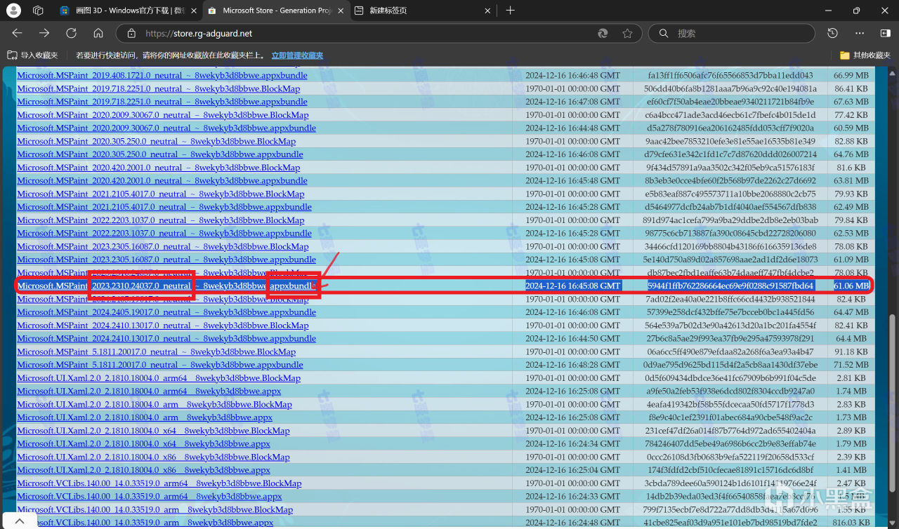Download MSPaint 2019.408.1721.0 appxbundle
The height and width of the screenshot is (529, 899).
click(162, 76)
